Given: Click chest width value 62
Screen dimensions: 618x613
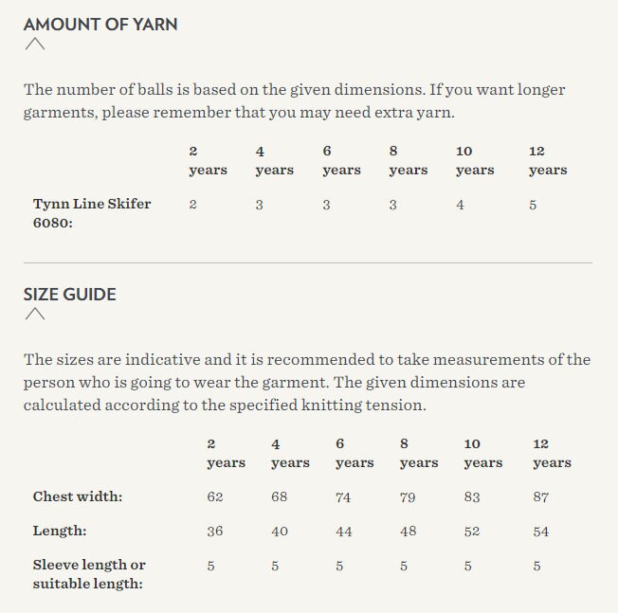Looking at the screenshot, I should (215, 496).
